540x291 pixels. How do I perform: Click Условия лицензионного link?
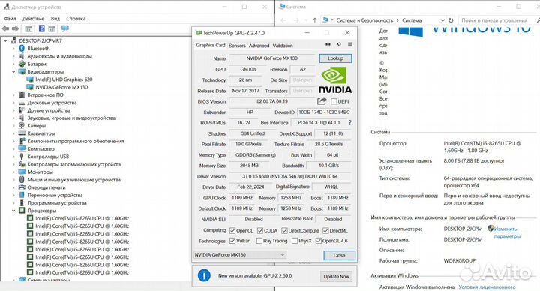[487, 286]
